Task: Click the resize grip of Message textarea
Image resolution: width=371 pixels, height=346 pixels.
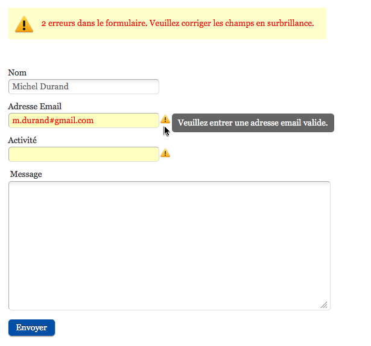Action: 324,305
